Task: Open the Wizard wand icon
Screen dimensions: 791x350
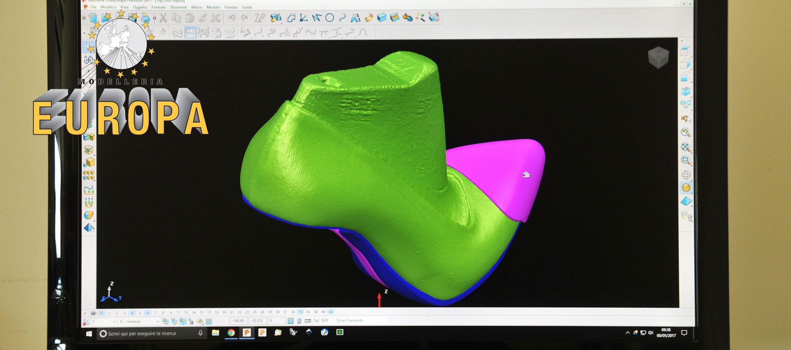Action: point(420,17)
